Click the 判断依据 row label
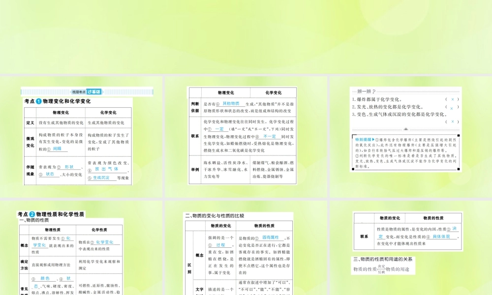This screenshot has height=295, width=492. coord(195,107)
